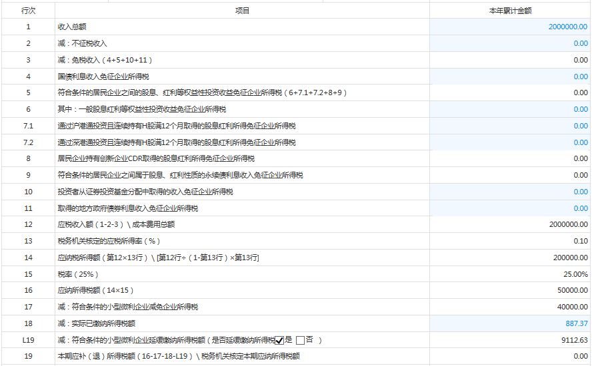Select the amount 0.00 in row 3

581,60
